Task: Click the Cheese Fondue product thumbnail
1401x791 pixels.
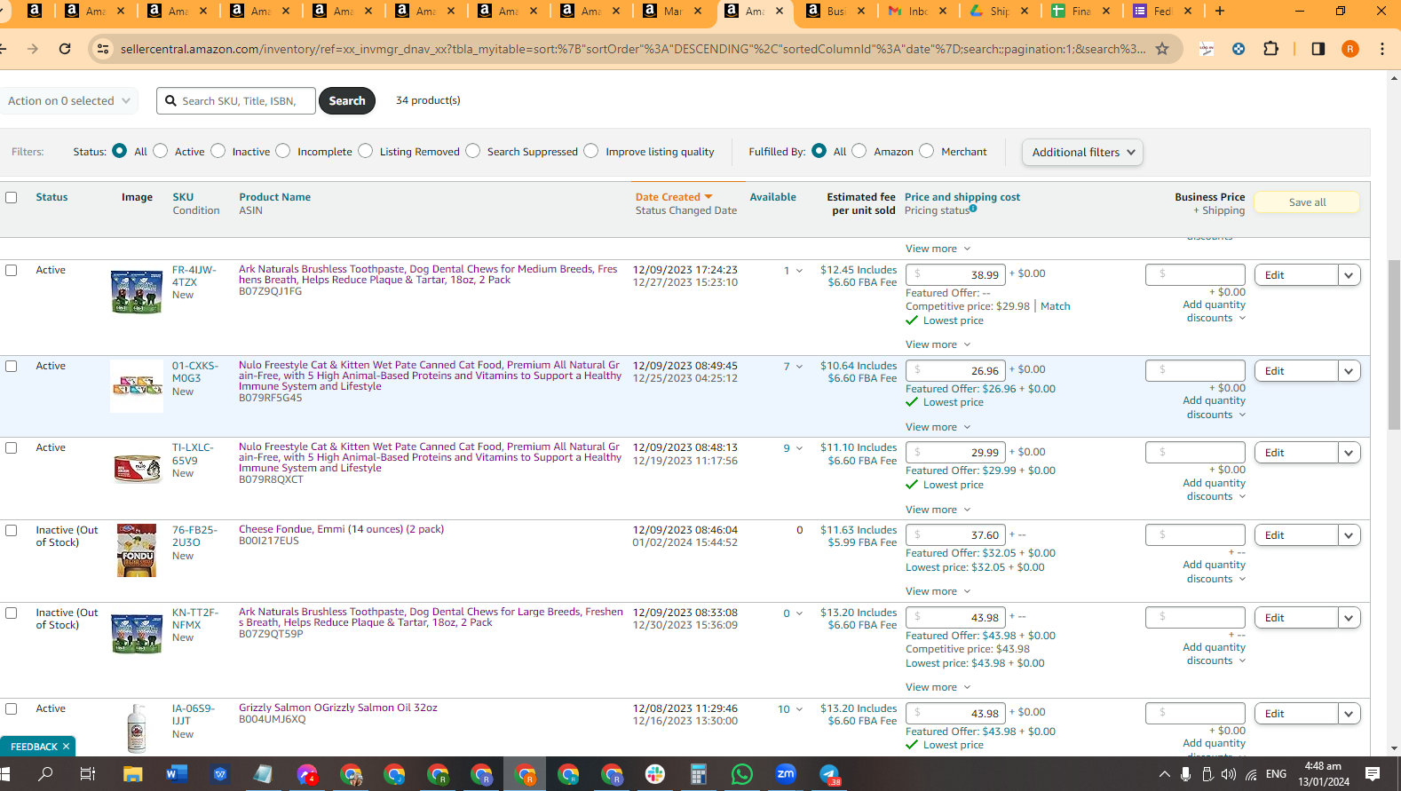Action: (137, 550)
